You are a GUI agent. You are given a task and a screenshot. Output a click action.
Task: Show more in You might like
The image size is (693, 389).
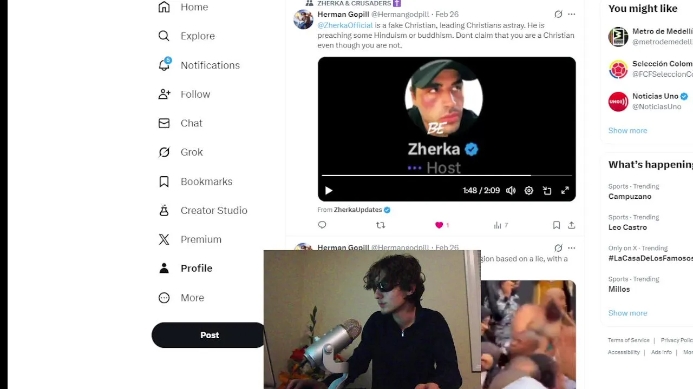(x=627, y=130)
